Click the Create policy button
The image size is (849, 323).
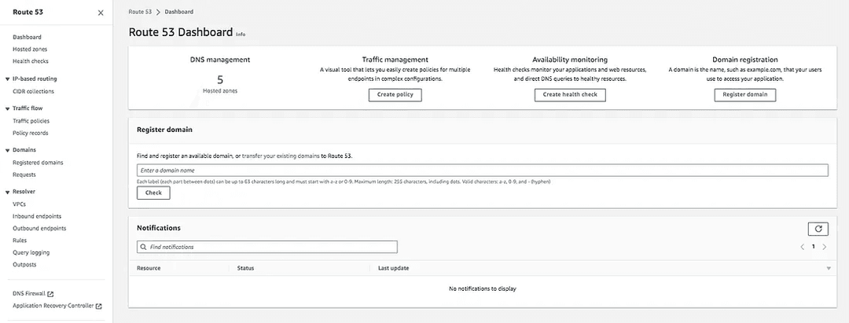tap(395, 94)
